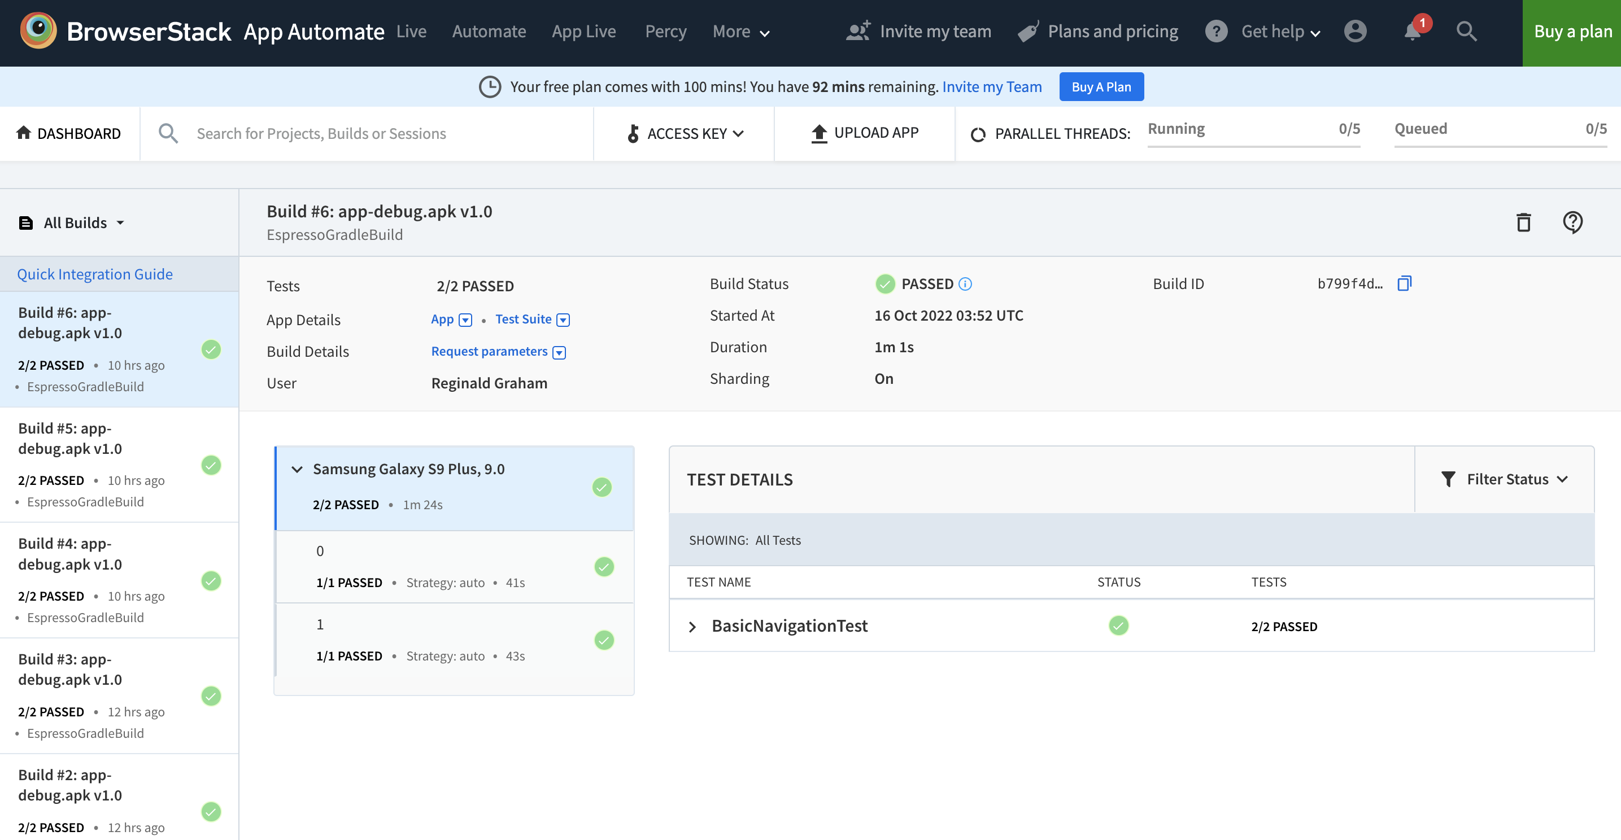Click the PASSED status info icon
1621x840 pixels.
pyautogui.click(x=965, y=284)
